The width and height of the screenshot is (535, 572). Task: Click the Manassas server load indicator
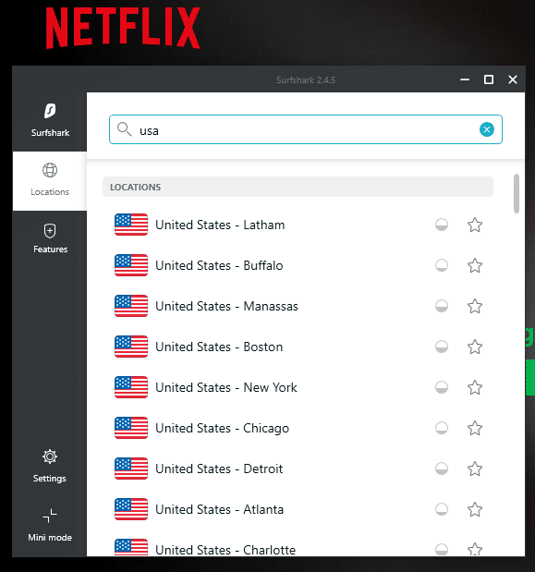pyautogui.click(x=442, y=306)
